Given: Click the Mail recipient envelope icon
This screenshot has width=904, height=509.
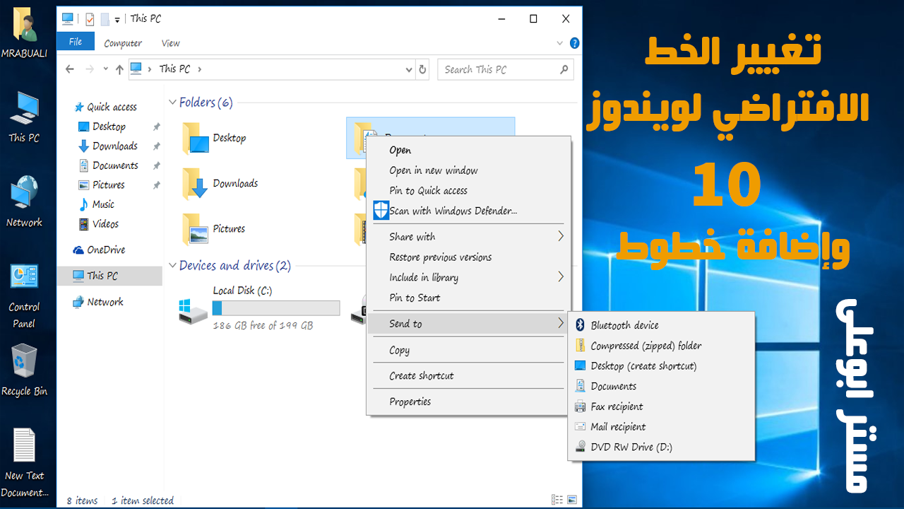Looking at the screenshot, I should (580, 427).
